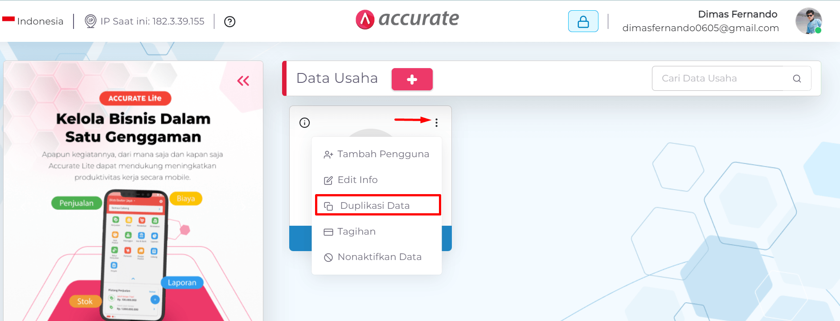Click the email dimasfernando0605@gmail.com
The width and height of the screenshot is (840, 321).
[701, 28]
